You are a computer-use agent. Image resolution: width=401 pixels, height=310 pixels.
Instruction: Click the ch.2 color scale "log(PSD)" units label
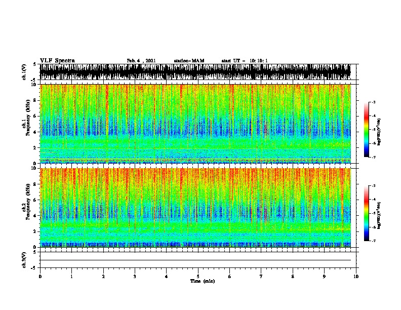(379, 216)
